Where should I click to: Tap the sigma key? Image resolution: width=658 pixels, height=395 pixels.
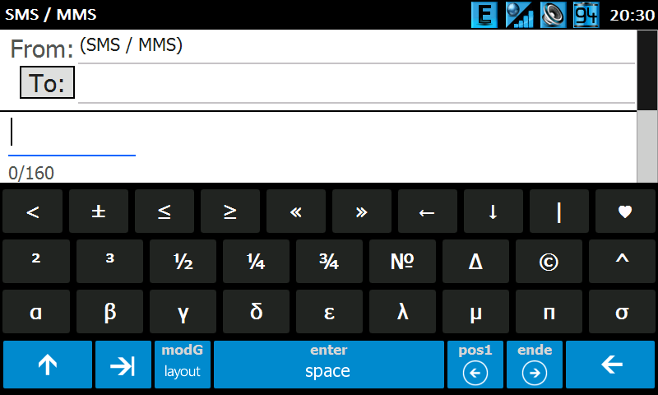(622, 311)
